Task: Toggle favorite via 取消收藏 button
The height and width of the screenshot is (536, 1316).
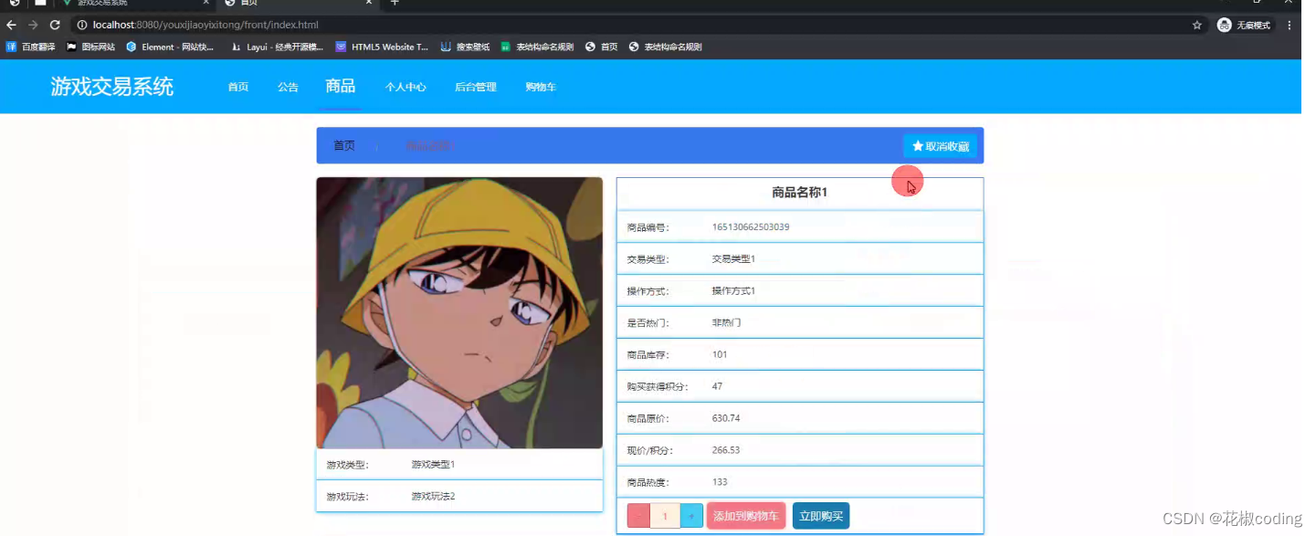Action: 941,145
